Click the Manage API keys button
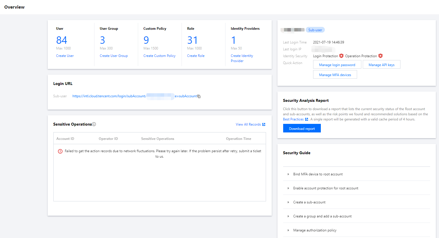439x238 pixels. [381, 65]
